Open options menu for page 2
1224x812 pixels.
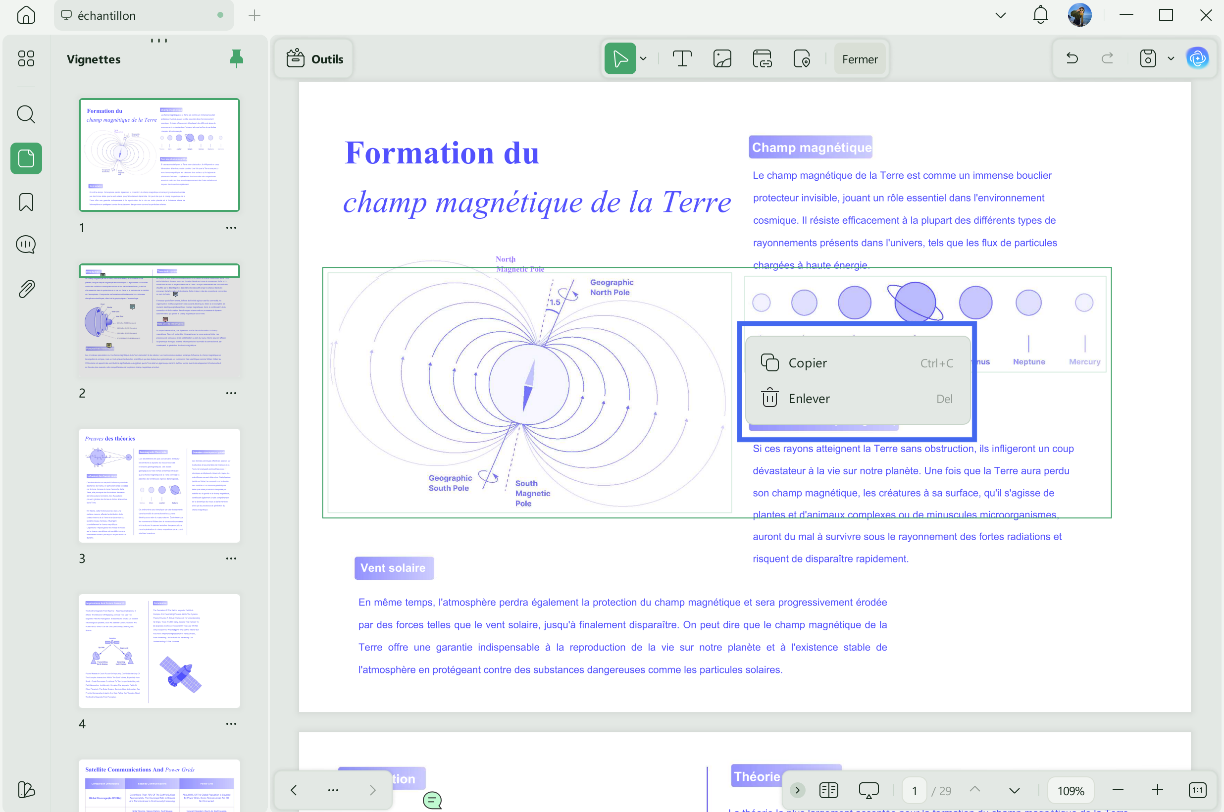[231, 393]
